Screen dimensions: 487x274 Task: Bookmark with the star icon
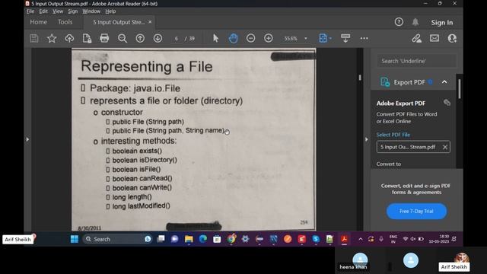click(52, 39)
